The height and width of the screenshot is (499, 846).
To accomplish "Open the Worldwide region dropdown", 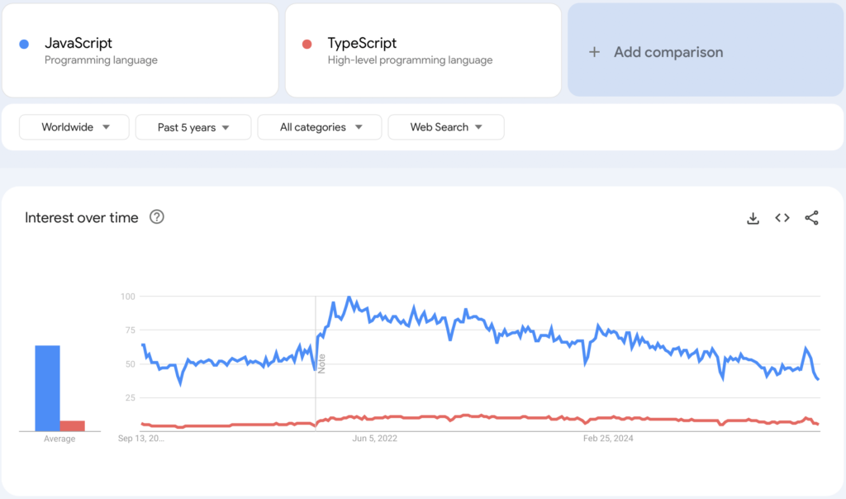I will (x=74, y=127).
